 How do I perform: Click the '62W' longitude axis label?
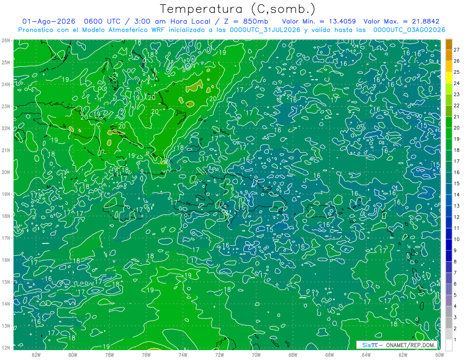(x=402, y=355)
